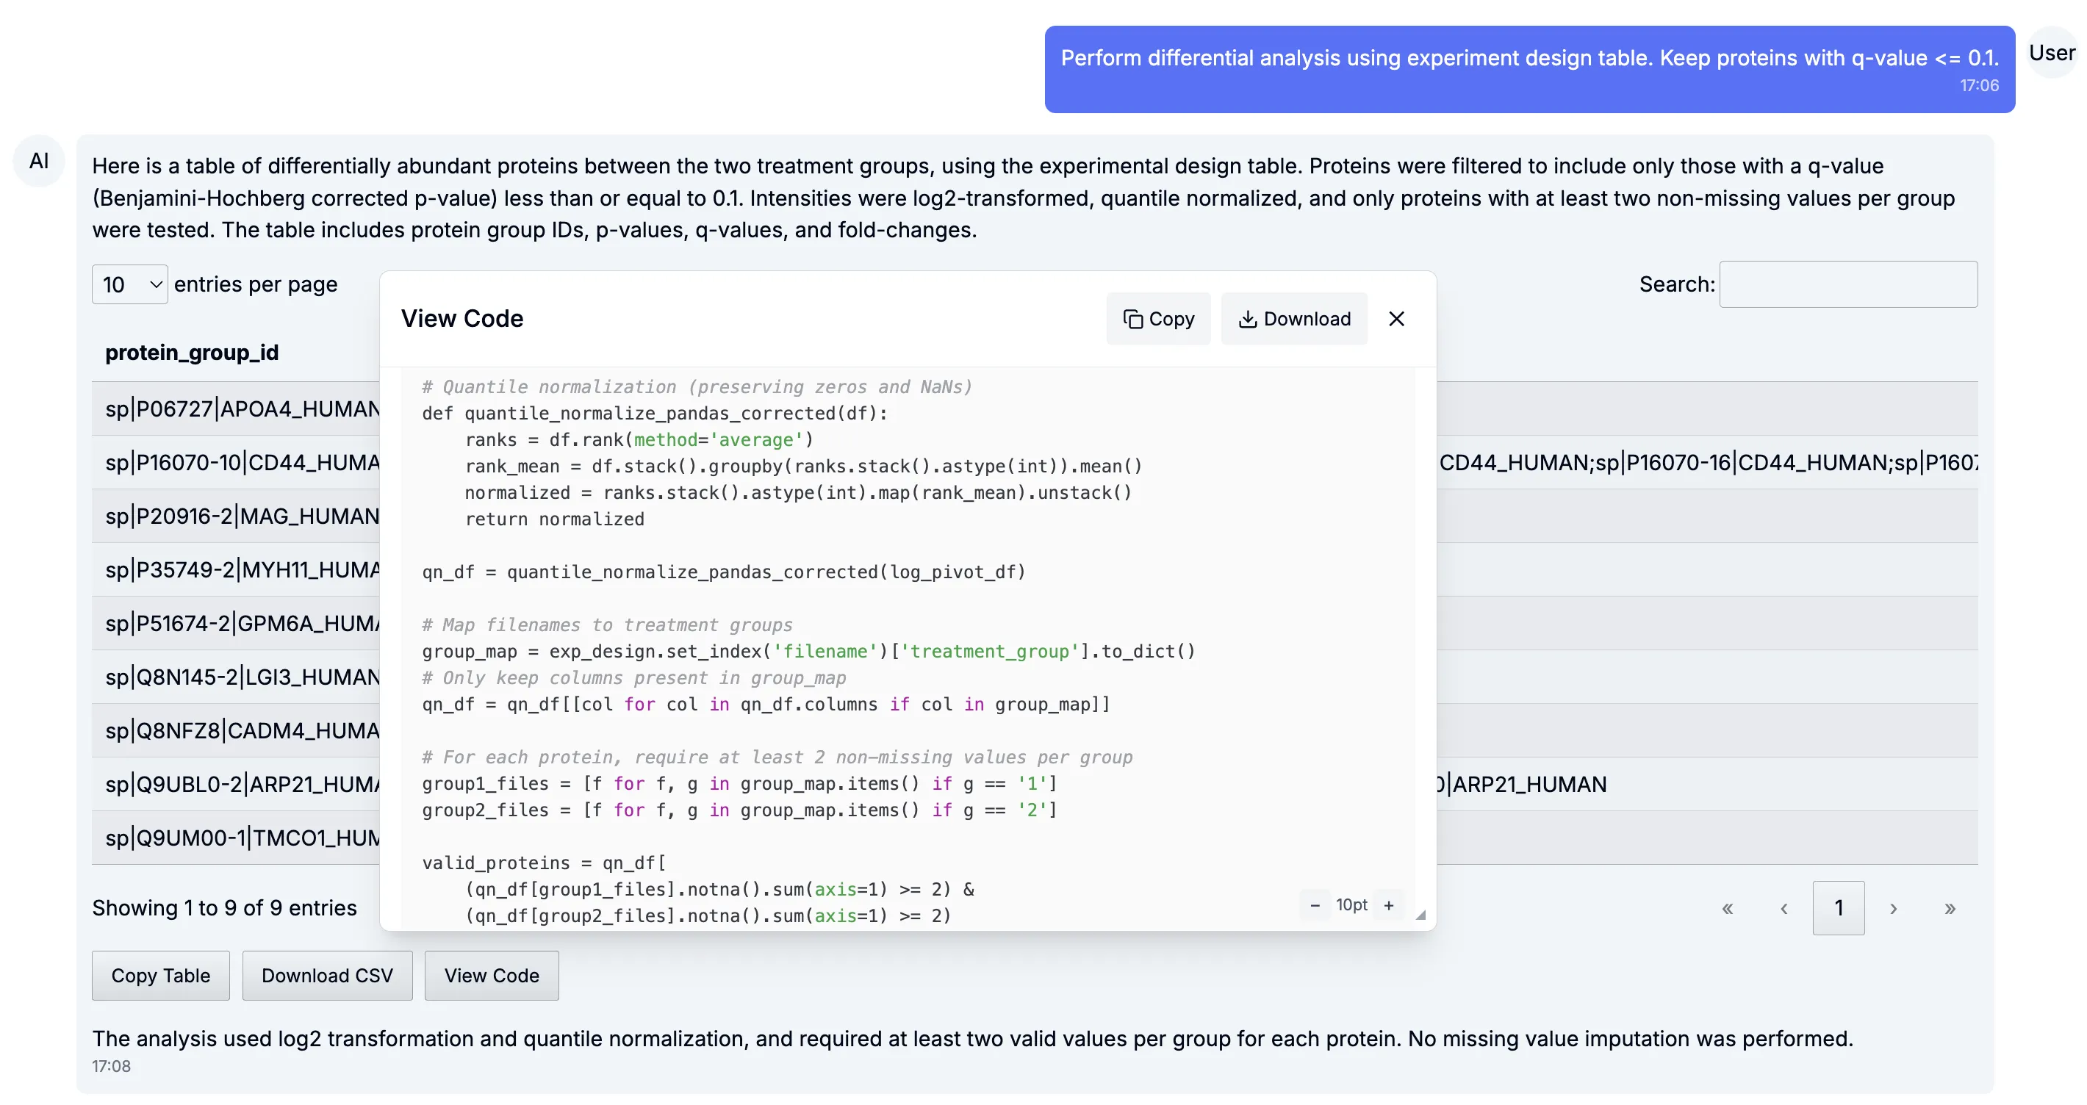Image resolution: width=2087 pixels, height=1105 pixels.
Task: Click the 'View Code' dialog title
Action: pyautogui.click(x=461, y=318)
